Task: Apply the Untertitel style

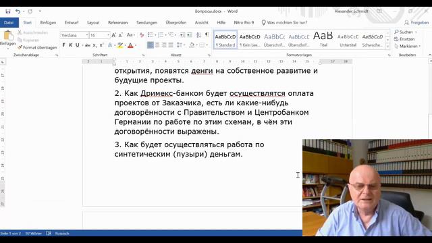Action: pyautogui.click(x=348, y=40)
